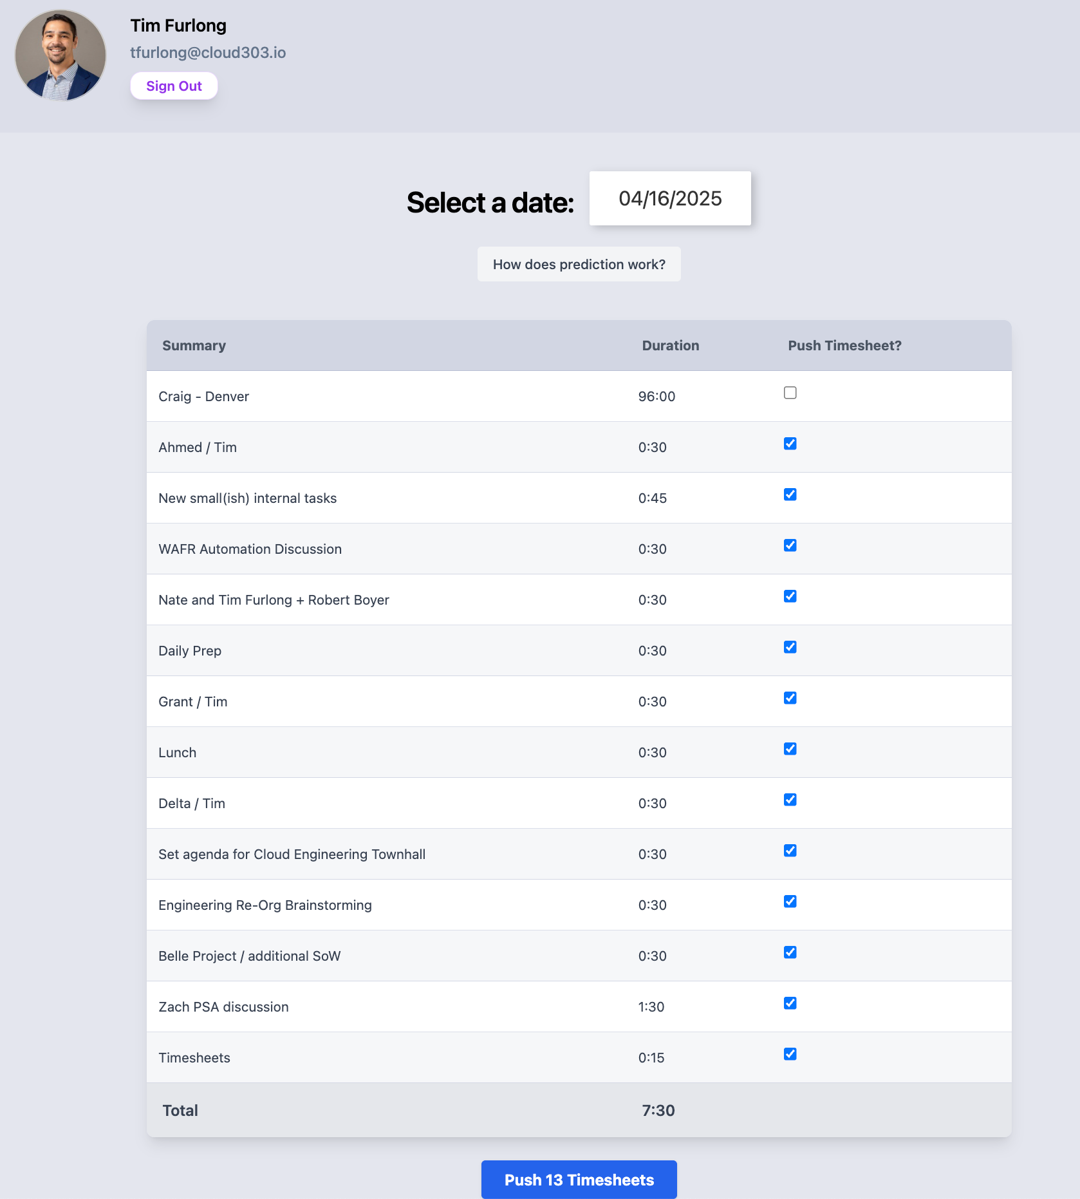
Task: Uncheck the Timesheets row checkbox
Action: pyautogui.click(x=790, y=1054)
